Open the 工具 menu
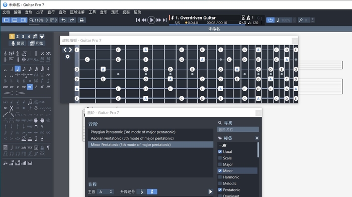The height and width of the screenshot is (197, 352). (92, 12)
